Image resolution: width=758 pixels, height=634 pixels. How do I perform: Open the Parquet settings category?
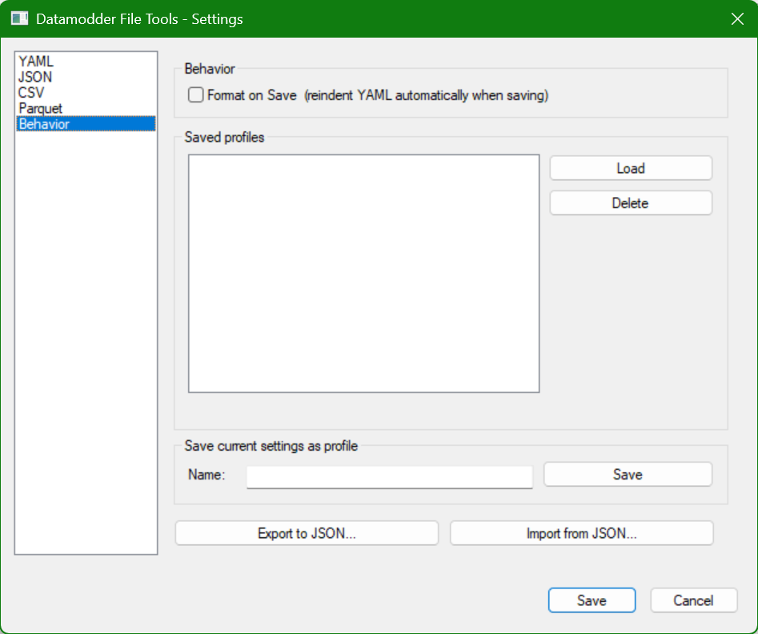tap(86, 108)
